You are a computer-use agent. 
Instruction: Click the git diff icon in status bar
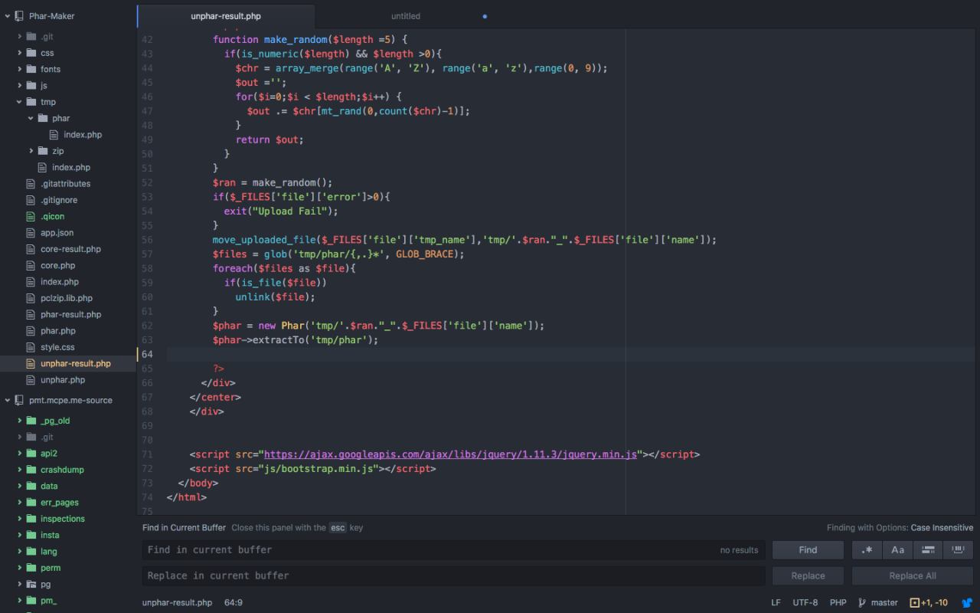tap(914, 603)
